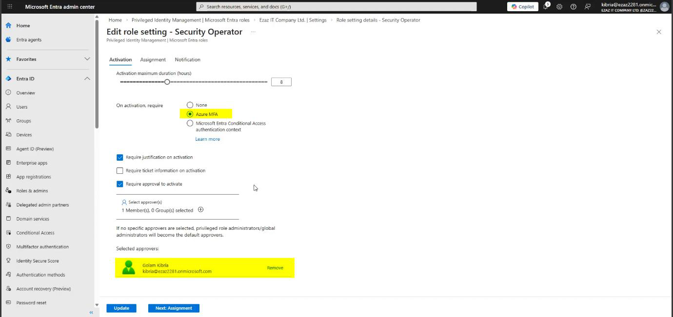The height and width of the screenshot is (317, 673).
Task: Click the Home house icon in sidebar
Action: (8, 25)
